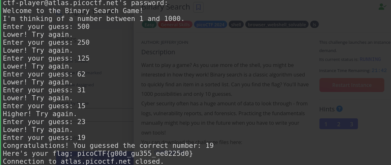The height and width of the screenshot is (165, 391).
Task: Click the shell tag
Action: point(236,25)
